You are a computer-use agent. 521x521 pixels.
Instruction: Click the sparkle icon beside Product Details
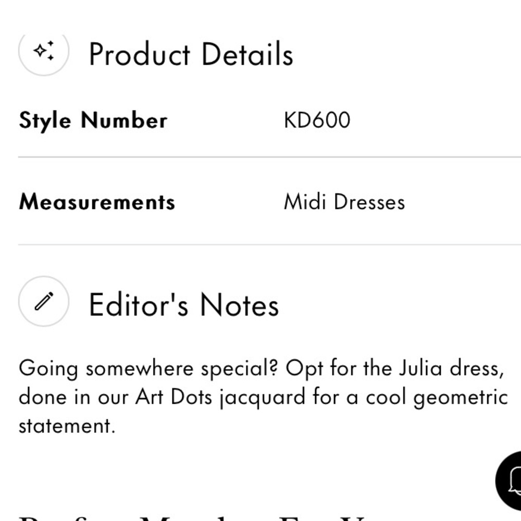click(x=44, y=52)
